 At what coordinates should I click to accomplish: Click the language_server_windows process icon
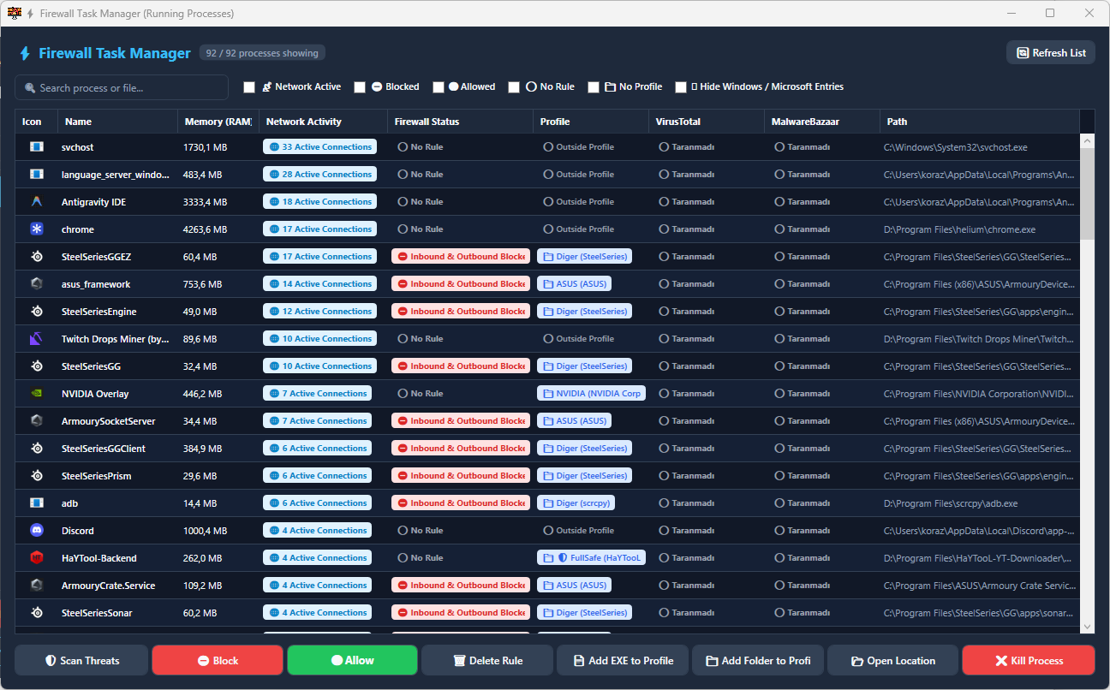point(37,175)
